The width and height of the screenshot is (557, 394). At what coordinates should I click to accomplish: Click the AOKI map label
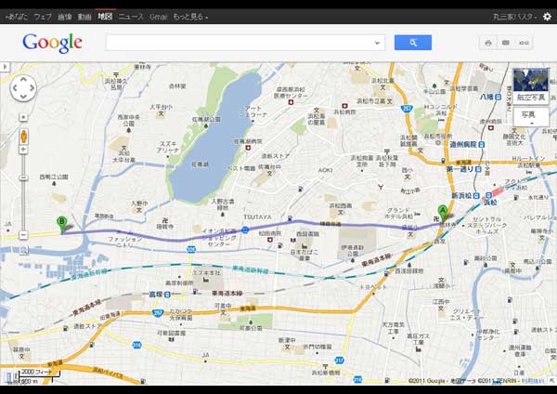point(325,170)
